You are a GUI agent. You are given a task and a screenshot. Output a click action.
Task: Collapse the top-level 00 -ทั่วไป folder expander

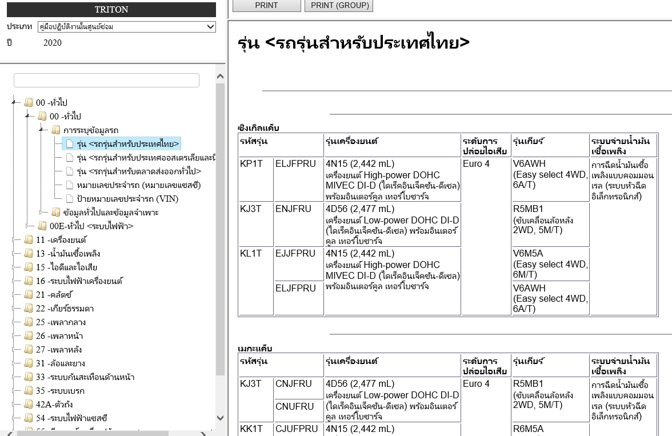(x=14, y=102)
